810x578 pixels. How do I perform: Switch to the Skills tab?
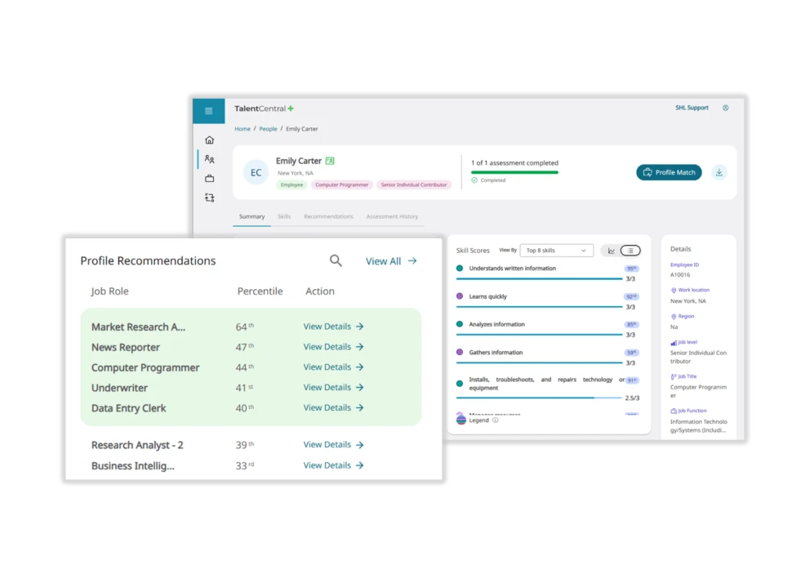tap(283, 216)
